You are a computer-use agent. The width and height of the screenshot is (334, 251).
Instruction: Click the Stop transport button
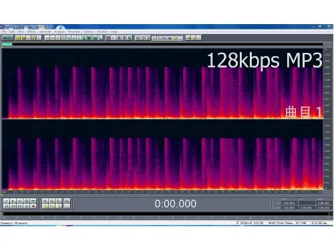click(7, 201)
